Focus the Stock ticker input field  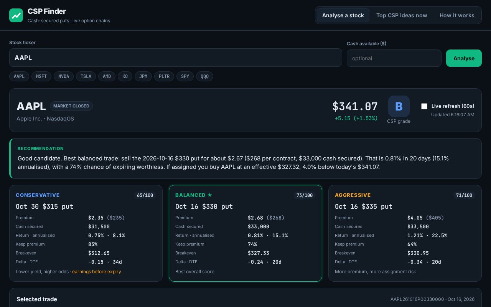click(176, 58)
